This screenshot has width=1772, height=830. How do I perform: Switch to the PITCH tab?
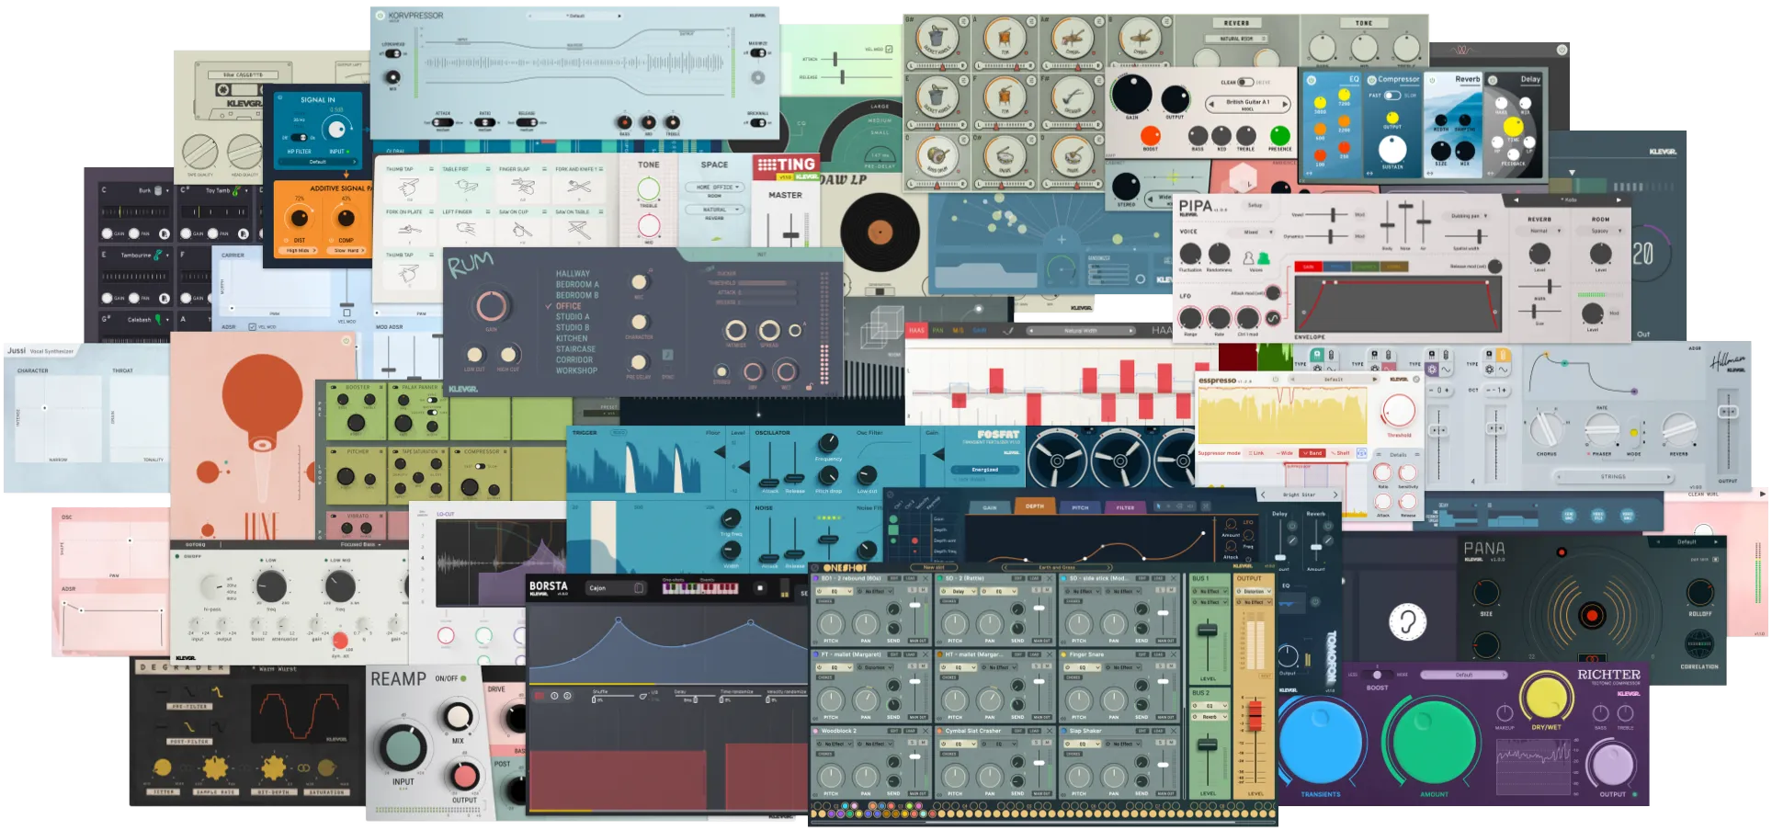[1080, 507]
